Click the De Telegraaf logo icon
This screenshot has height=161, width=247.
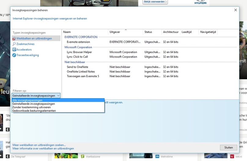click(x=8, y=156)
